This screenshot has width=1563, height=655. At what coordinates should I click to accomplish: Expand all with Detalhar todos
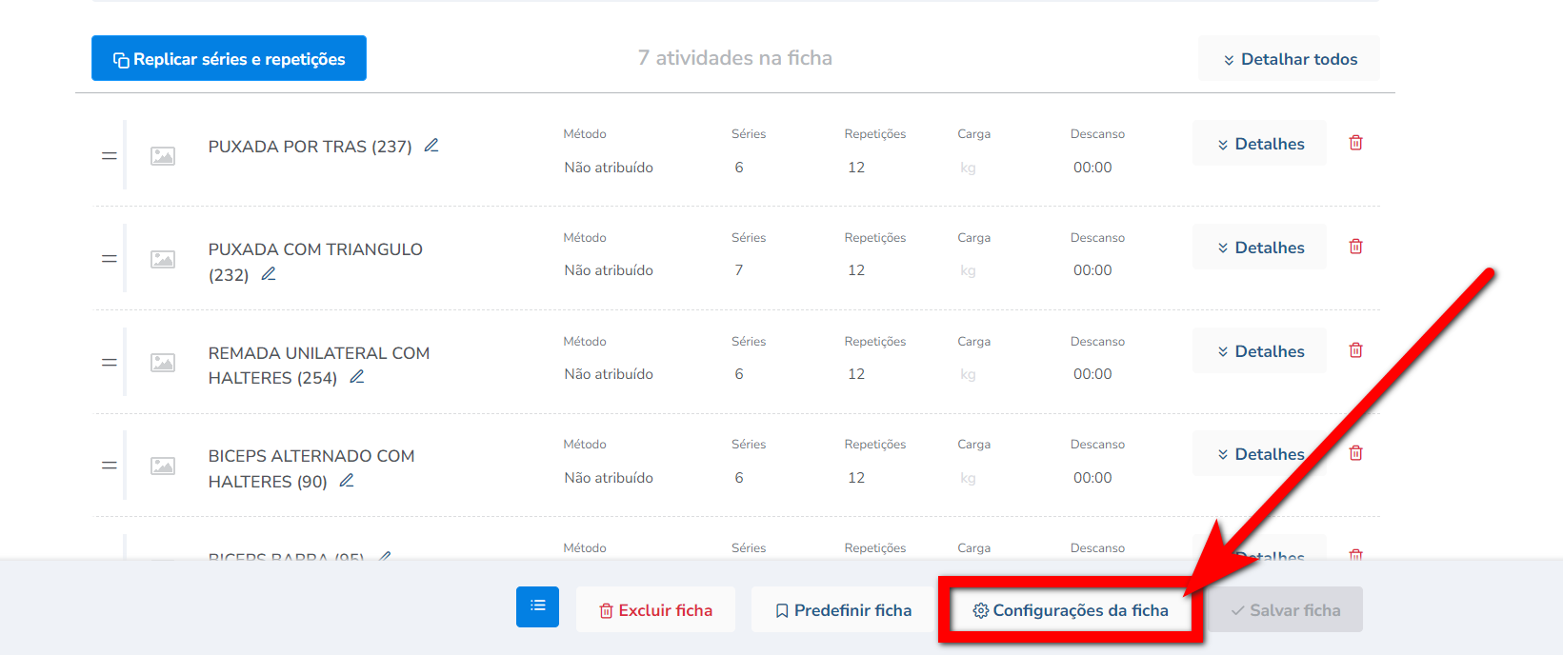pos(1289,59)
